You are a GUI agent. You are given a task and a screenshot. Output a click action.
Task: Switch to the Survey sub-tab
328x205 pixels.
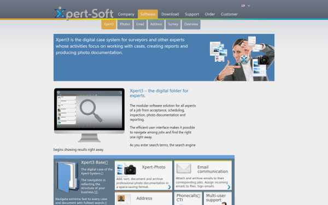[173, 24]
